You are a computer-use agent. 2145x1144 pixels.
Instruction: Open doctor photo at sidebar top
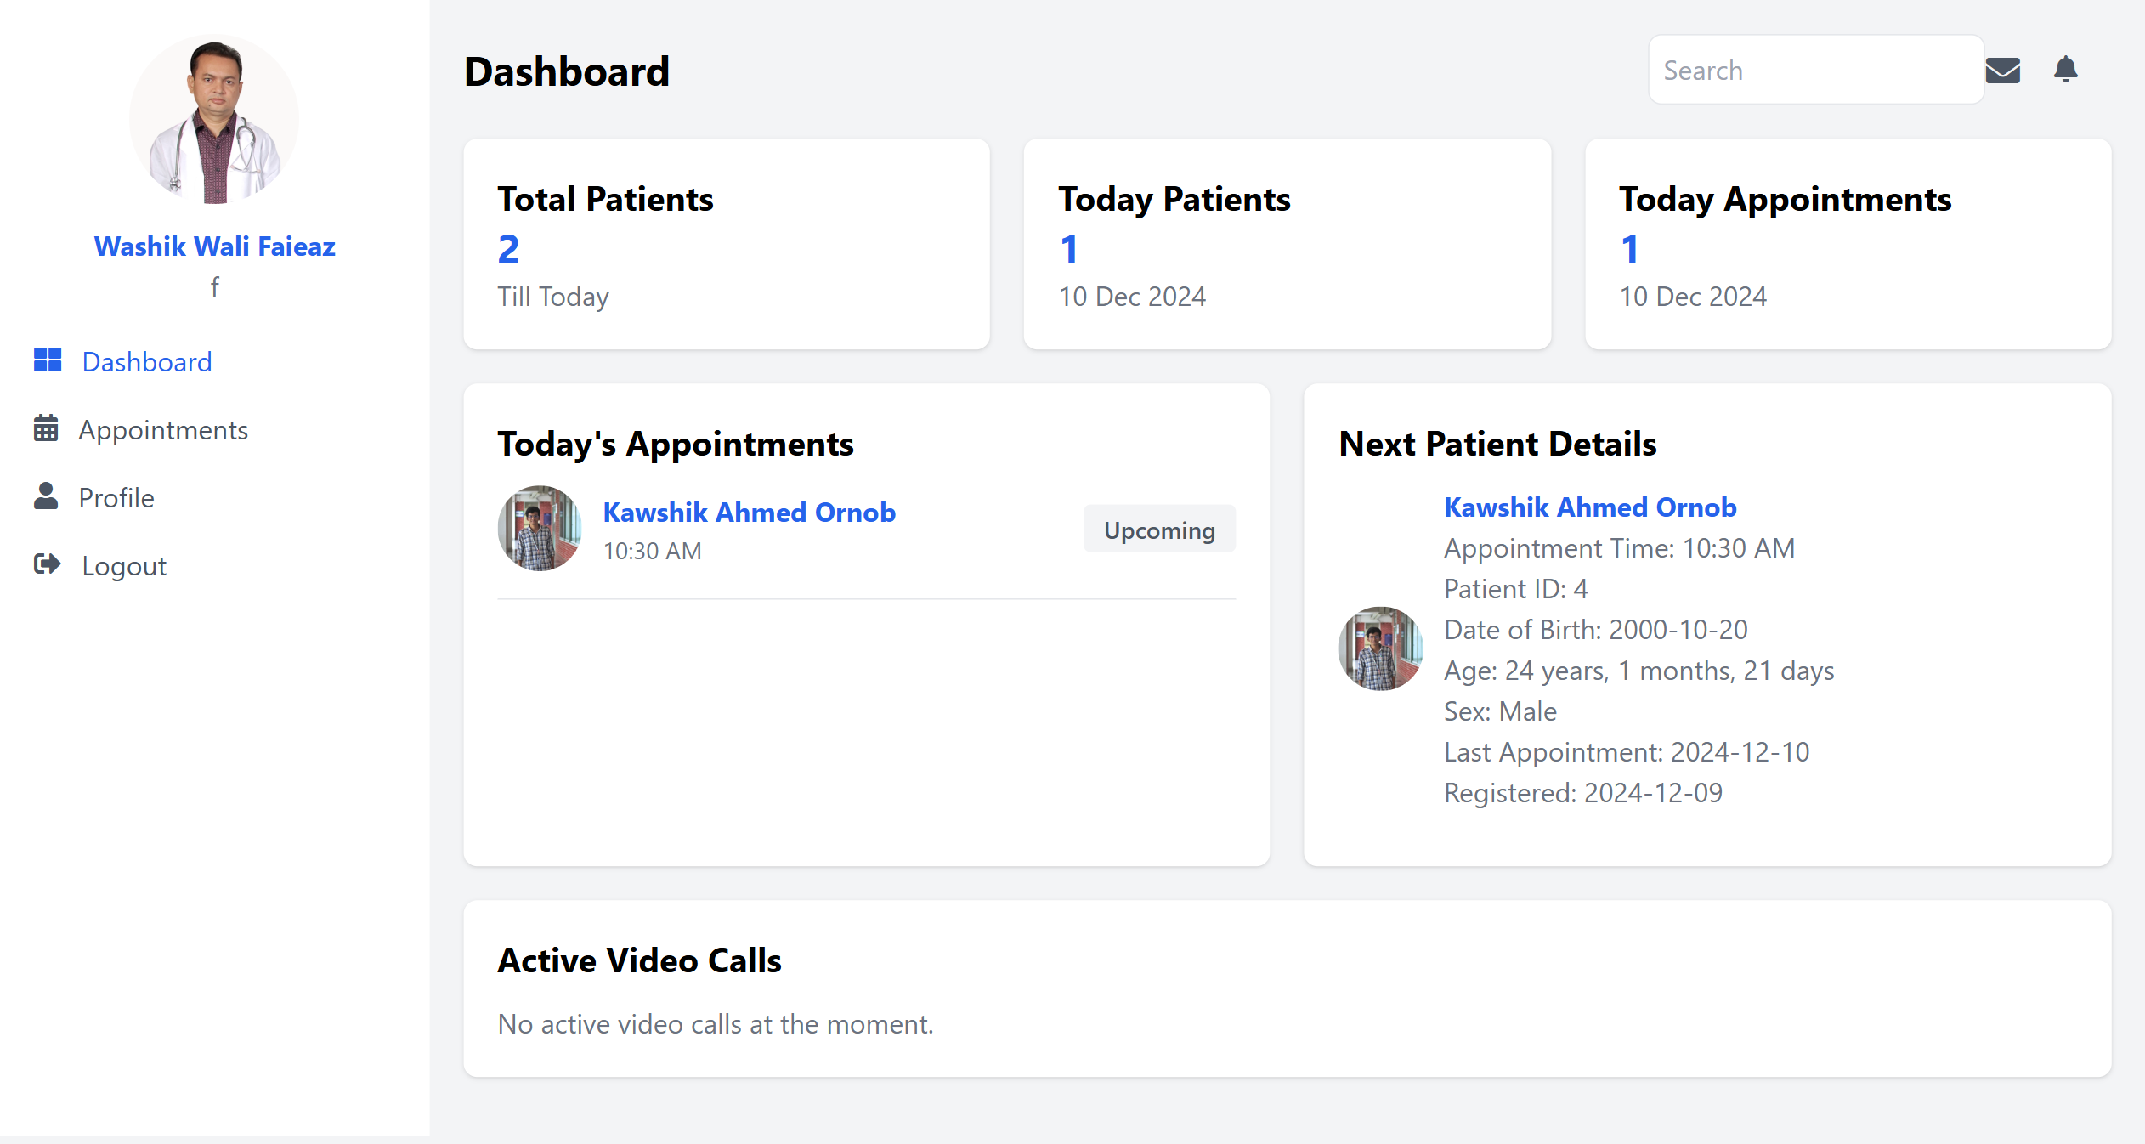(214, 119)
